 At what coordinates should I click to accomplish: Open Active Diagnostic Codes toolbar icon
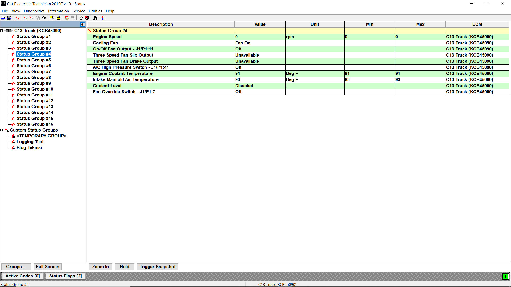click(26, 18)
